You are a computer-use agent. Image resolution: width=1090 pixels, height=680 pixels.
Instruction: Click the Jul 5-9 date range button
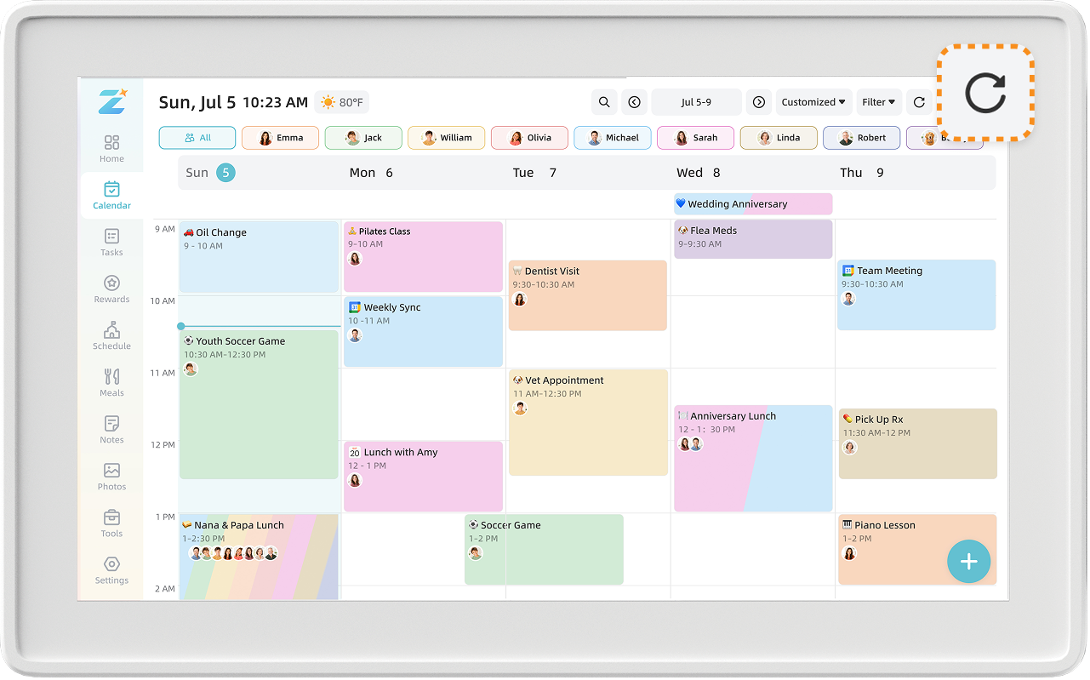coord(696,102)
